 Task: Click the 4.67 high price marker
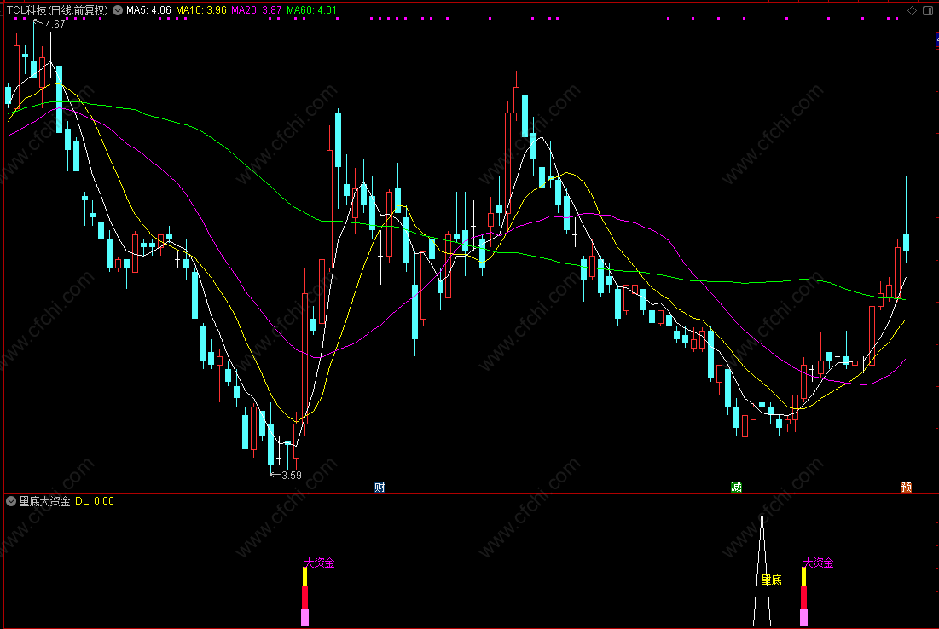(49, 25)
